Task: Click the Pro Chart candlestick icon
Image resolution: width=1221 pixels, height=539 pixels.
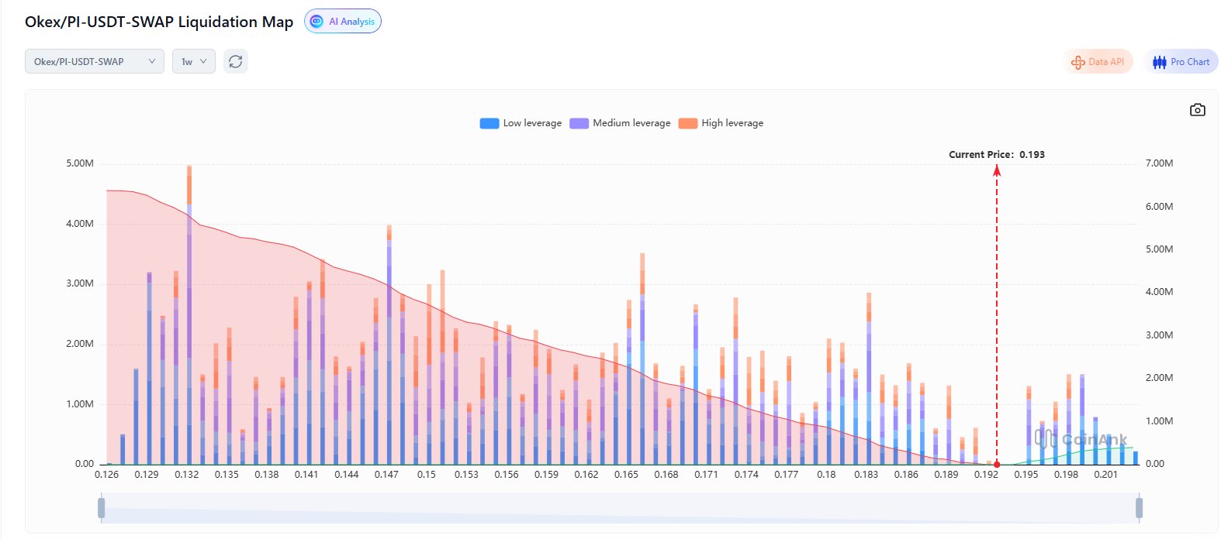Action: coord(1159,62)
